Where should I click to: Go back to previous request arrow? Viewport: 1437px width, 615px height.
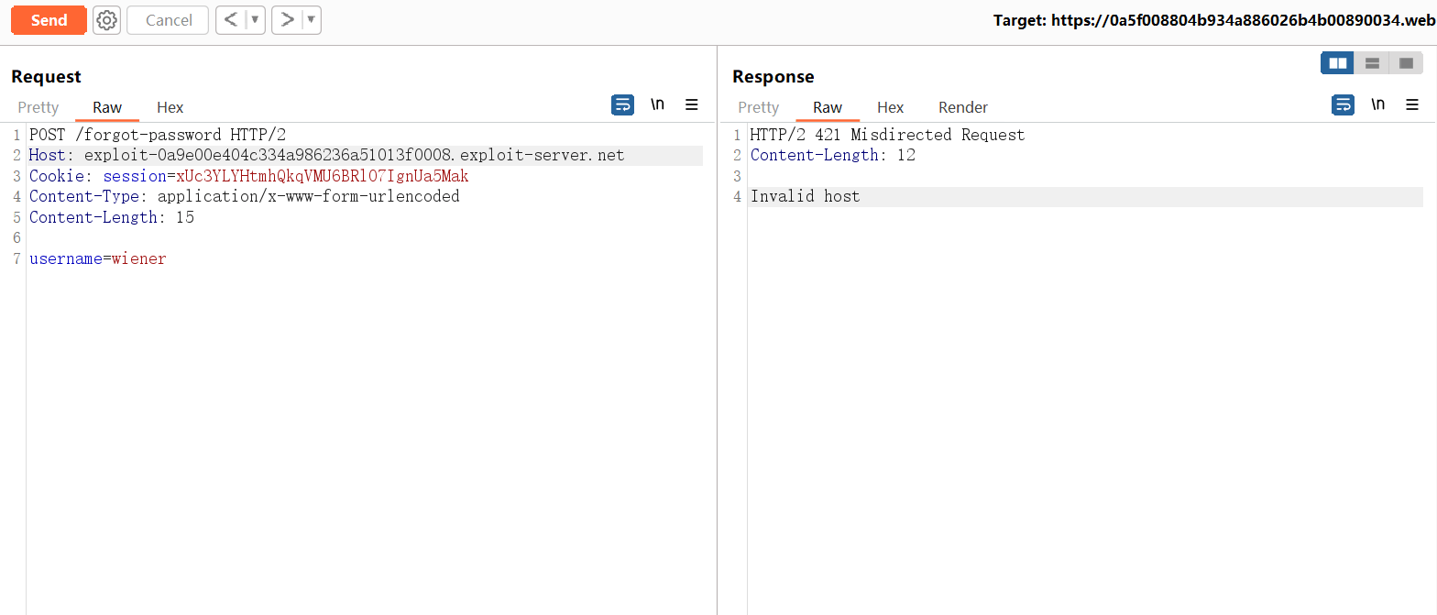231,20
